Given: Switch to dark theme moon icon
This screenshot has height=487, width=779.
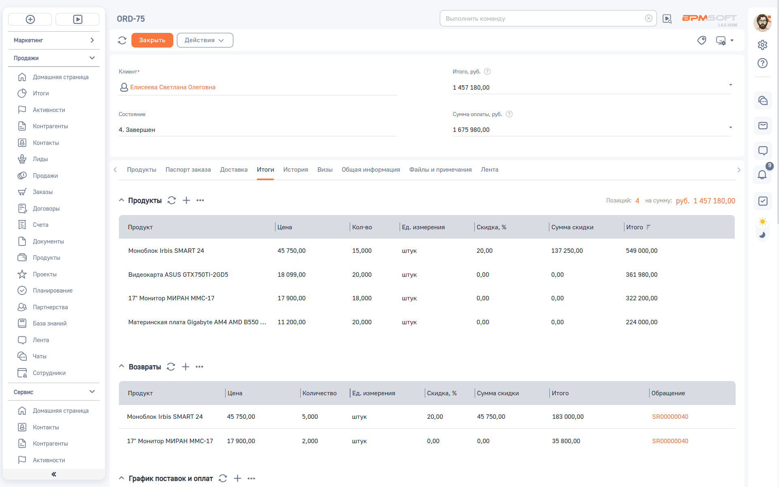Looking at the screenshot, I should pyautogui.click(x=762, y=235).
